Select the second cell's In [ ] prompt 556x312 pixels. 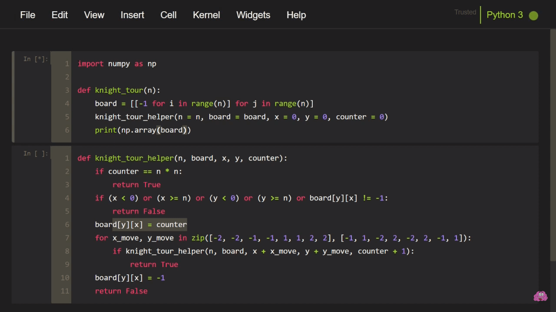point(36,154)
